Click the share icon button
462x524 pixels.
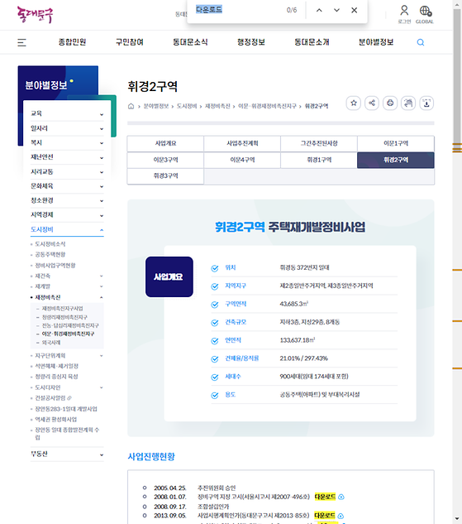coord(372,103)
